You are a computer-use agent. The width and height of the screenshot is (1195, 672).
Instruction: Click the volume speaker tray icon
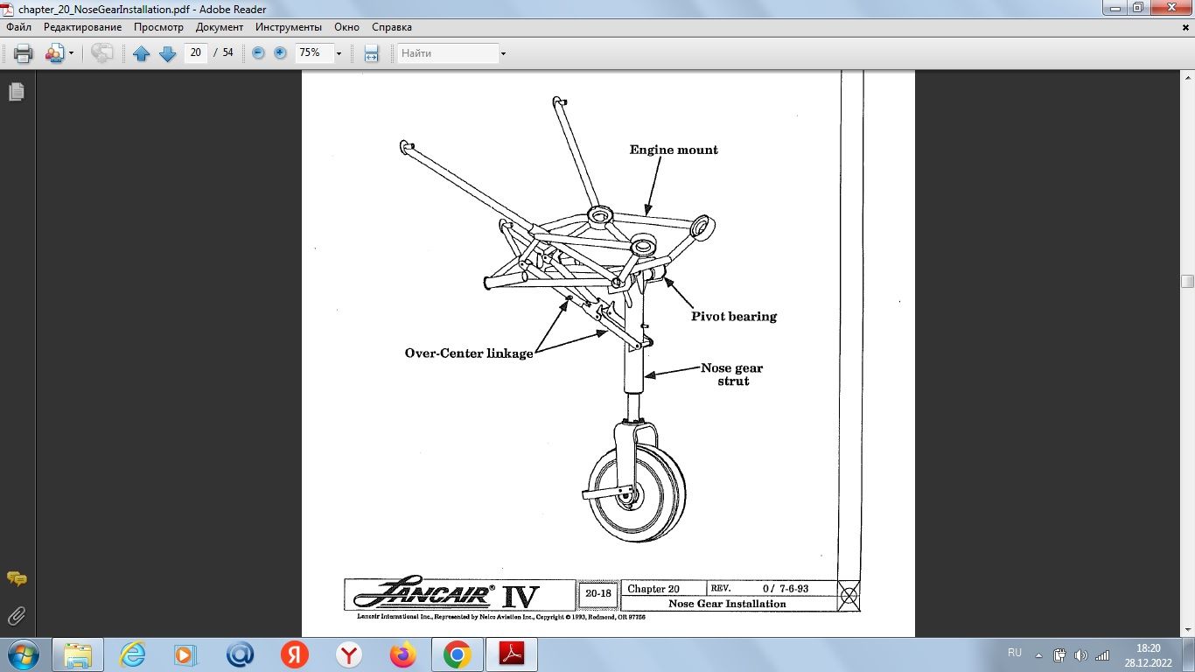[1081, 654]
